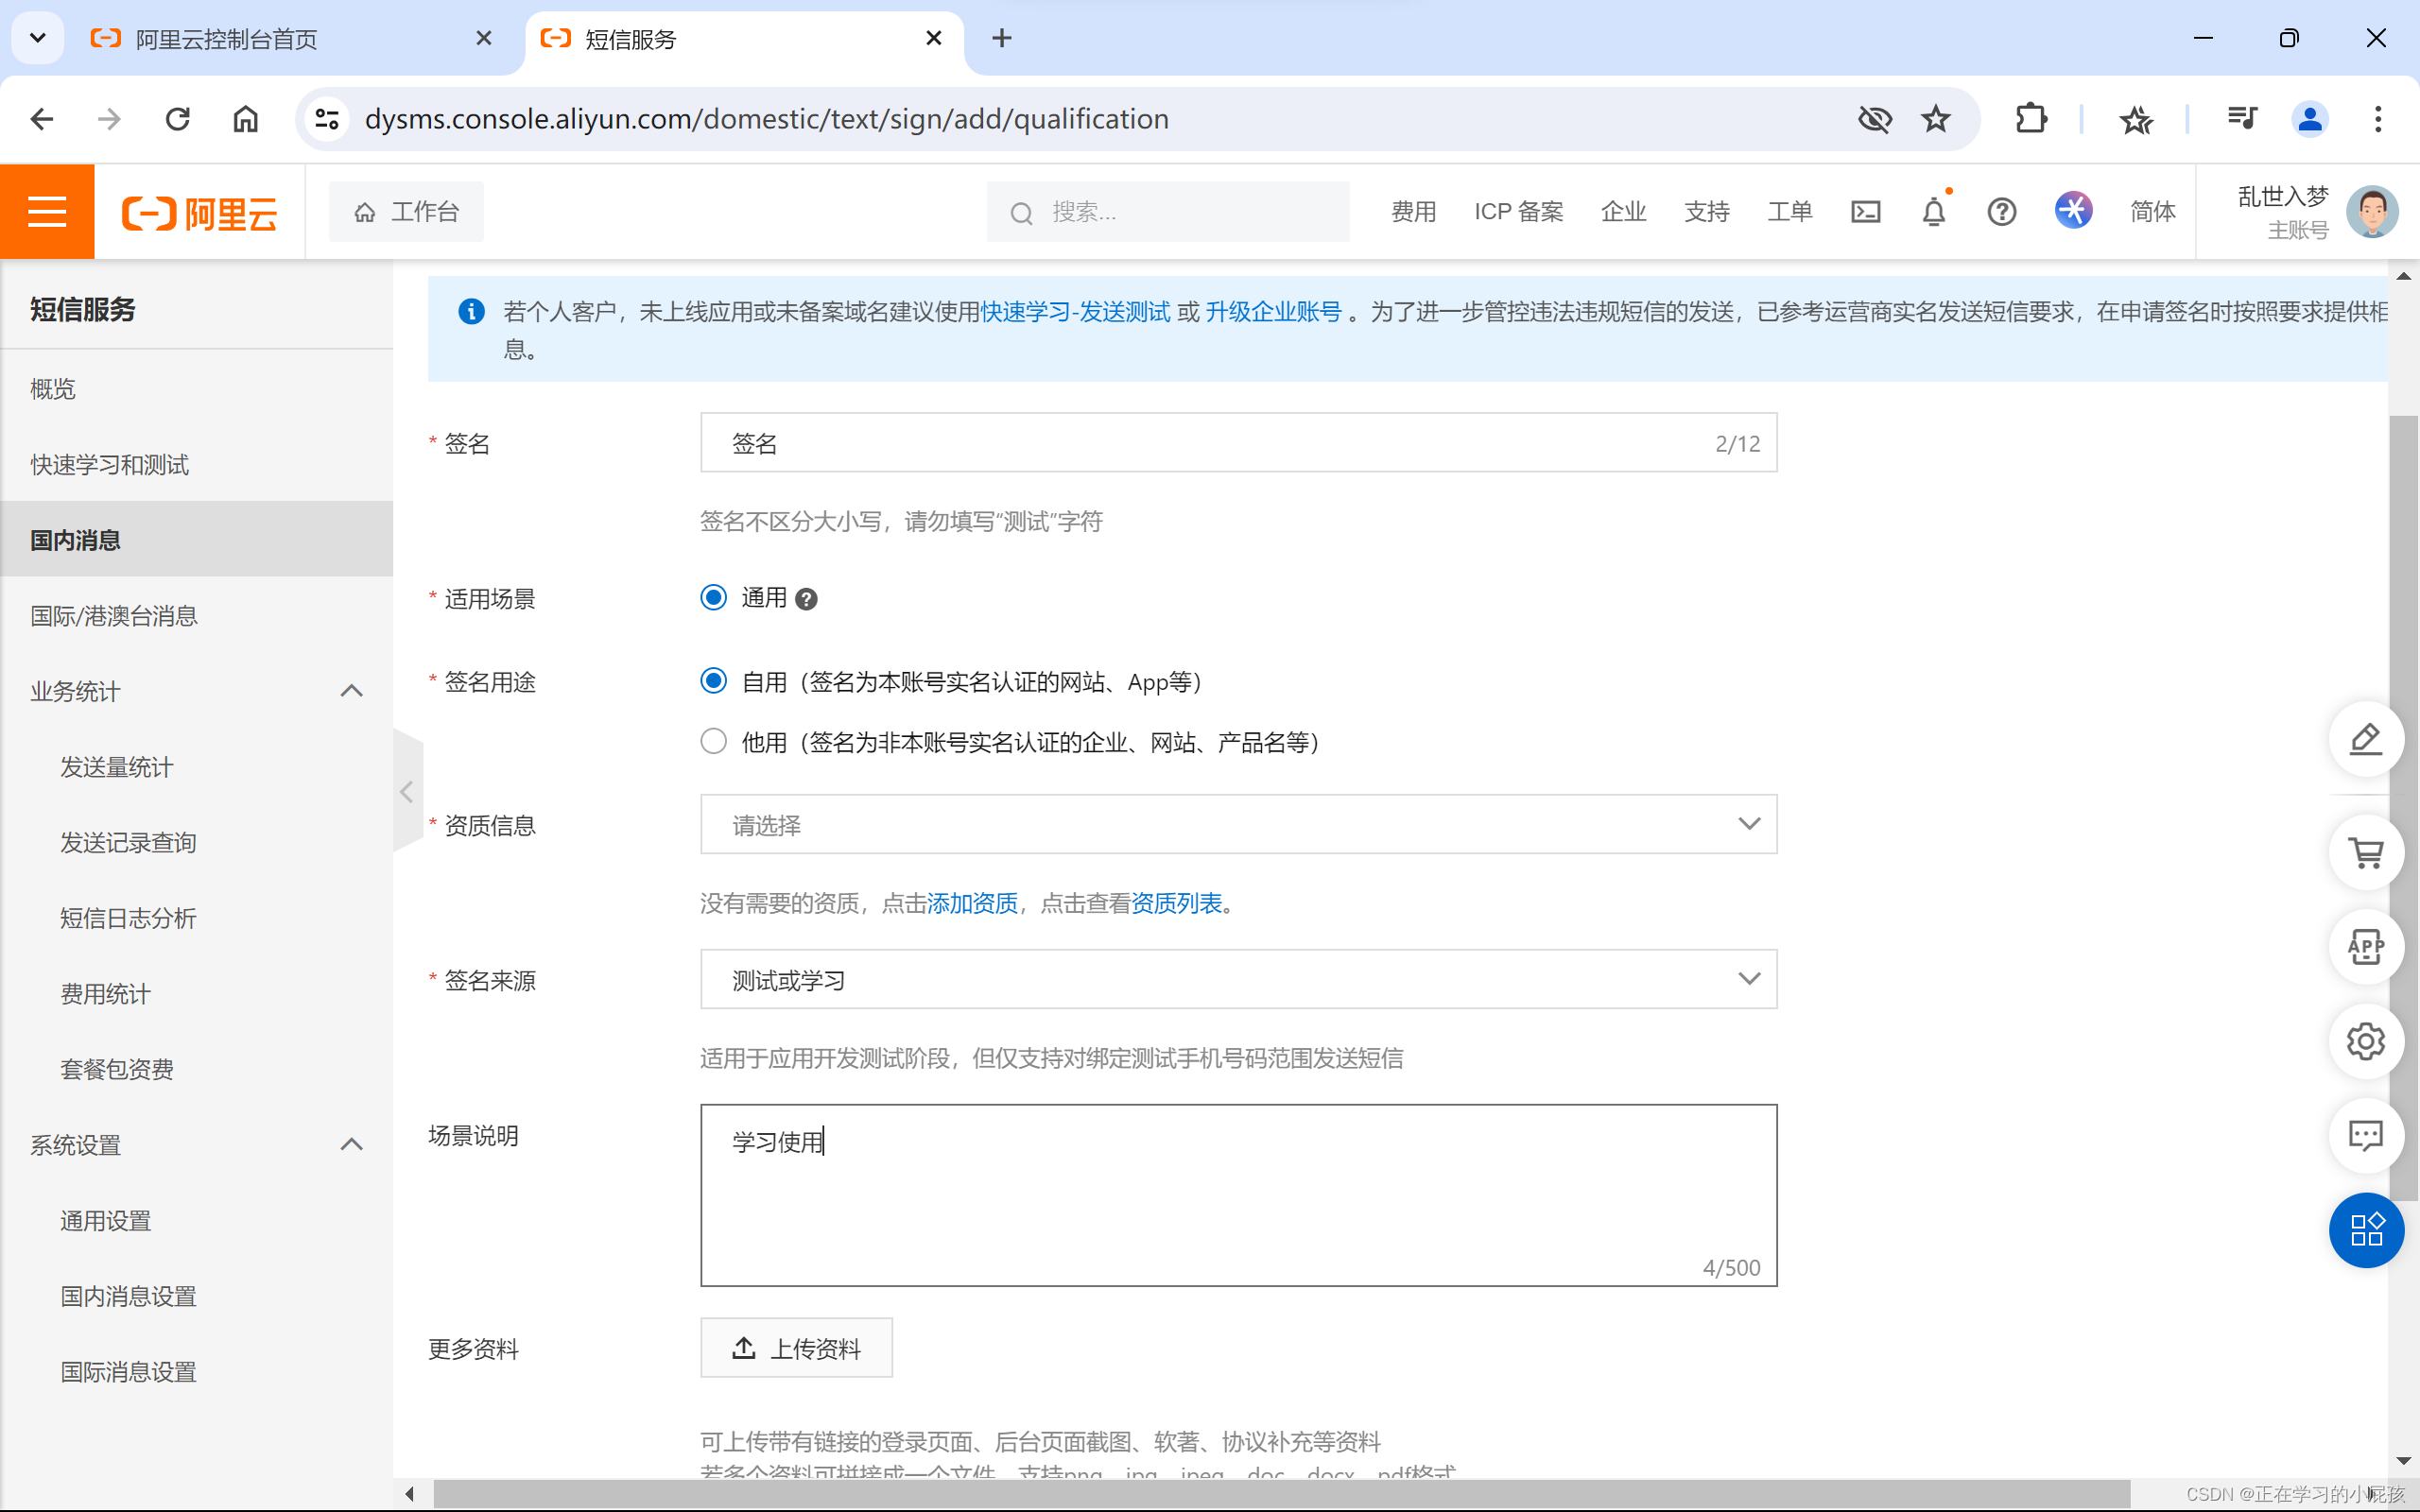Select the 通用 scenario radio button
The image size is (2420, 1512).
click(713, 597)
